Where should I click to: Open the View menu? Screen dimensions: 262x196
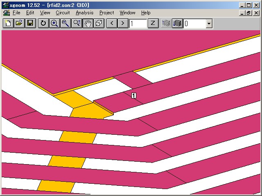coord(45,13)
